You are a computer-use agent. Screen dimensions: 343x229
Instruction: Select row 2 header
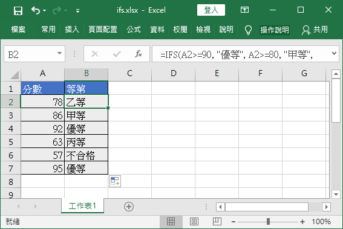pos(11,102)
